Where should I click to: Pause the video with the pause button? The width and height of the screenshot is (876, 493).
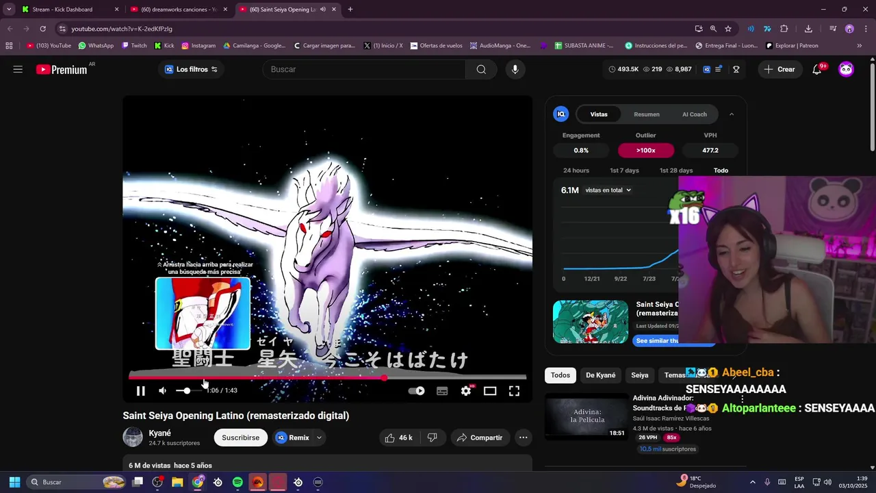tap(140, 391)
